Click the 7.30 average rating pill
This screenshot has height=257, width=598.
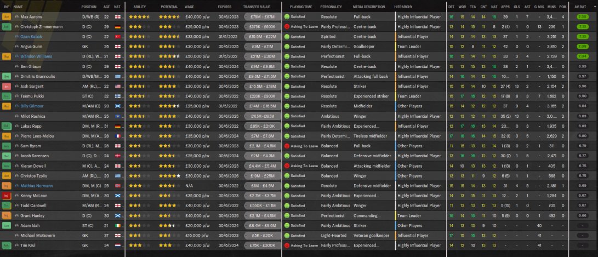[582, 17]
